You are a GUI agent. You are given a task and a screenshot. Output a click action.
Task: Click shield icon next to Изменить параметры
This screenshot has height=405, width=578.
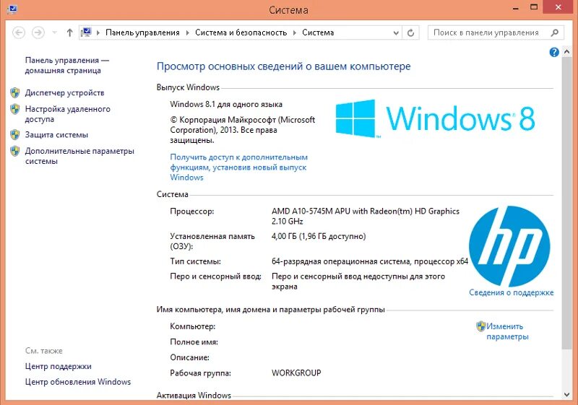point(480,326)
